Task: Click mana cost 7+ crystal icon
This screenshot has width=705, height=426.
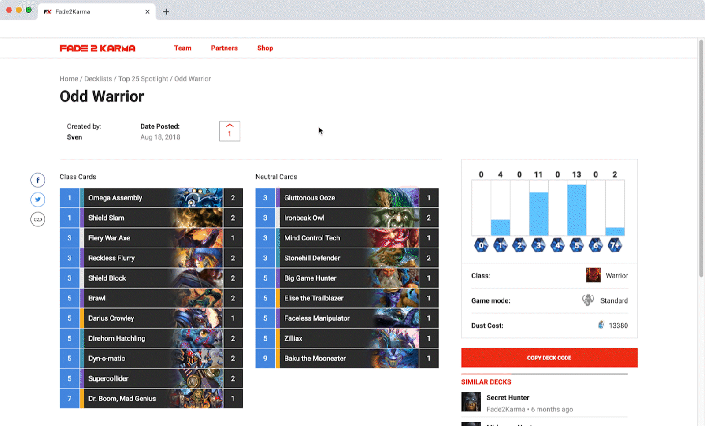Action: pos(615,245)
